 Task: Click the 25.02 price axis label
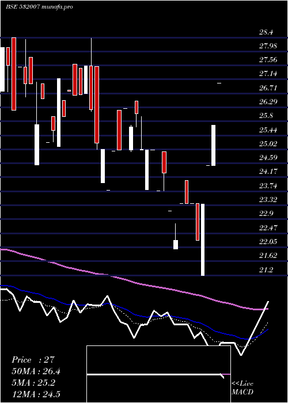[268, 144]
